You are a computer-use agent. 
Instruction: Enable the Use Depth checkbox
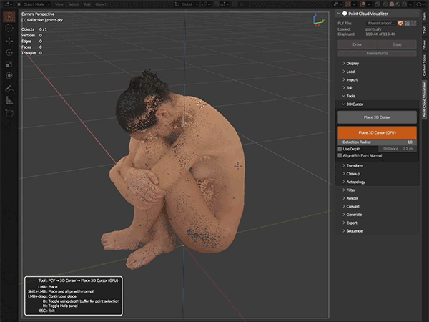point(340,149)
